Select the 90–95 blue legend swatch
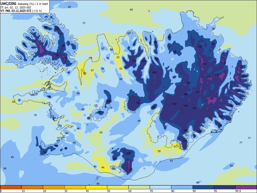Image resolution: width=257 pixels, height=193 pixels. (x=203, y=187)
